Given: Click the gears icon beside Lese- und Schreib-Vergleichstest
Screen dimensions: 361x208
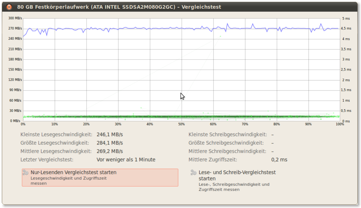Looking at the screenshot, I should tap(193, 172).
